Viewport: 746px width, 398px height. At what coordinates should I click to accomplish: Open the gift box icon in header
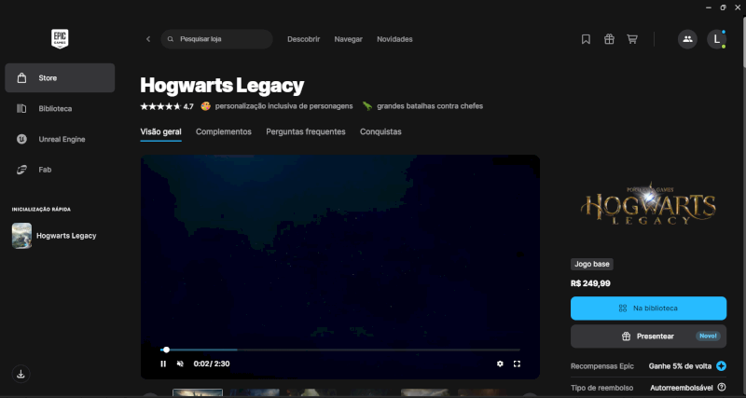(x=609, y=39)
